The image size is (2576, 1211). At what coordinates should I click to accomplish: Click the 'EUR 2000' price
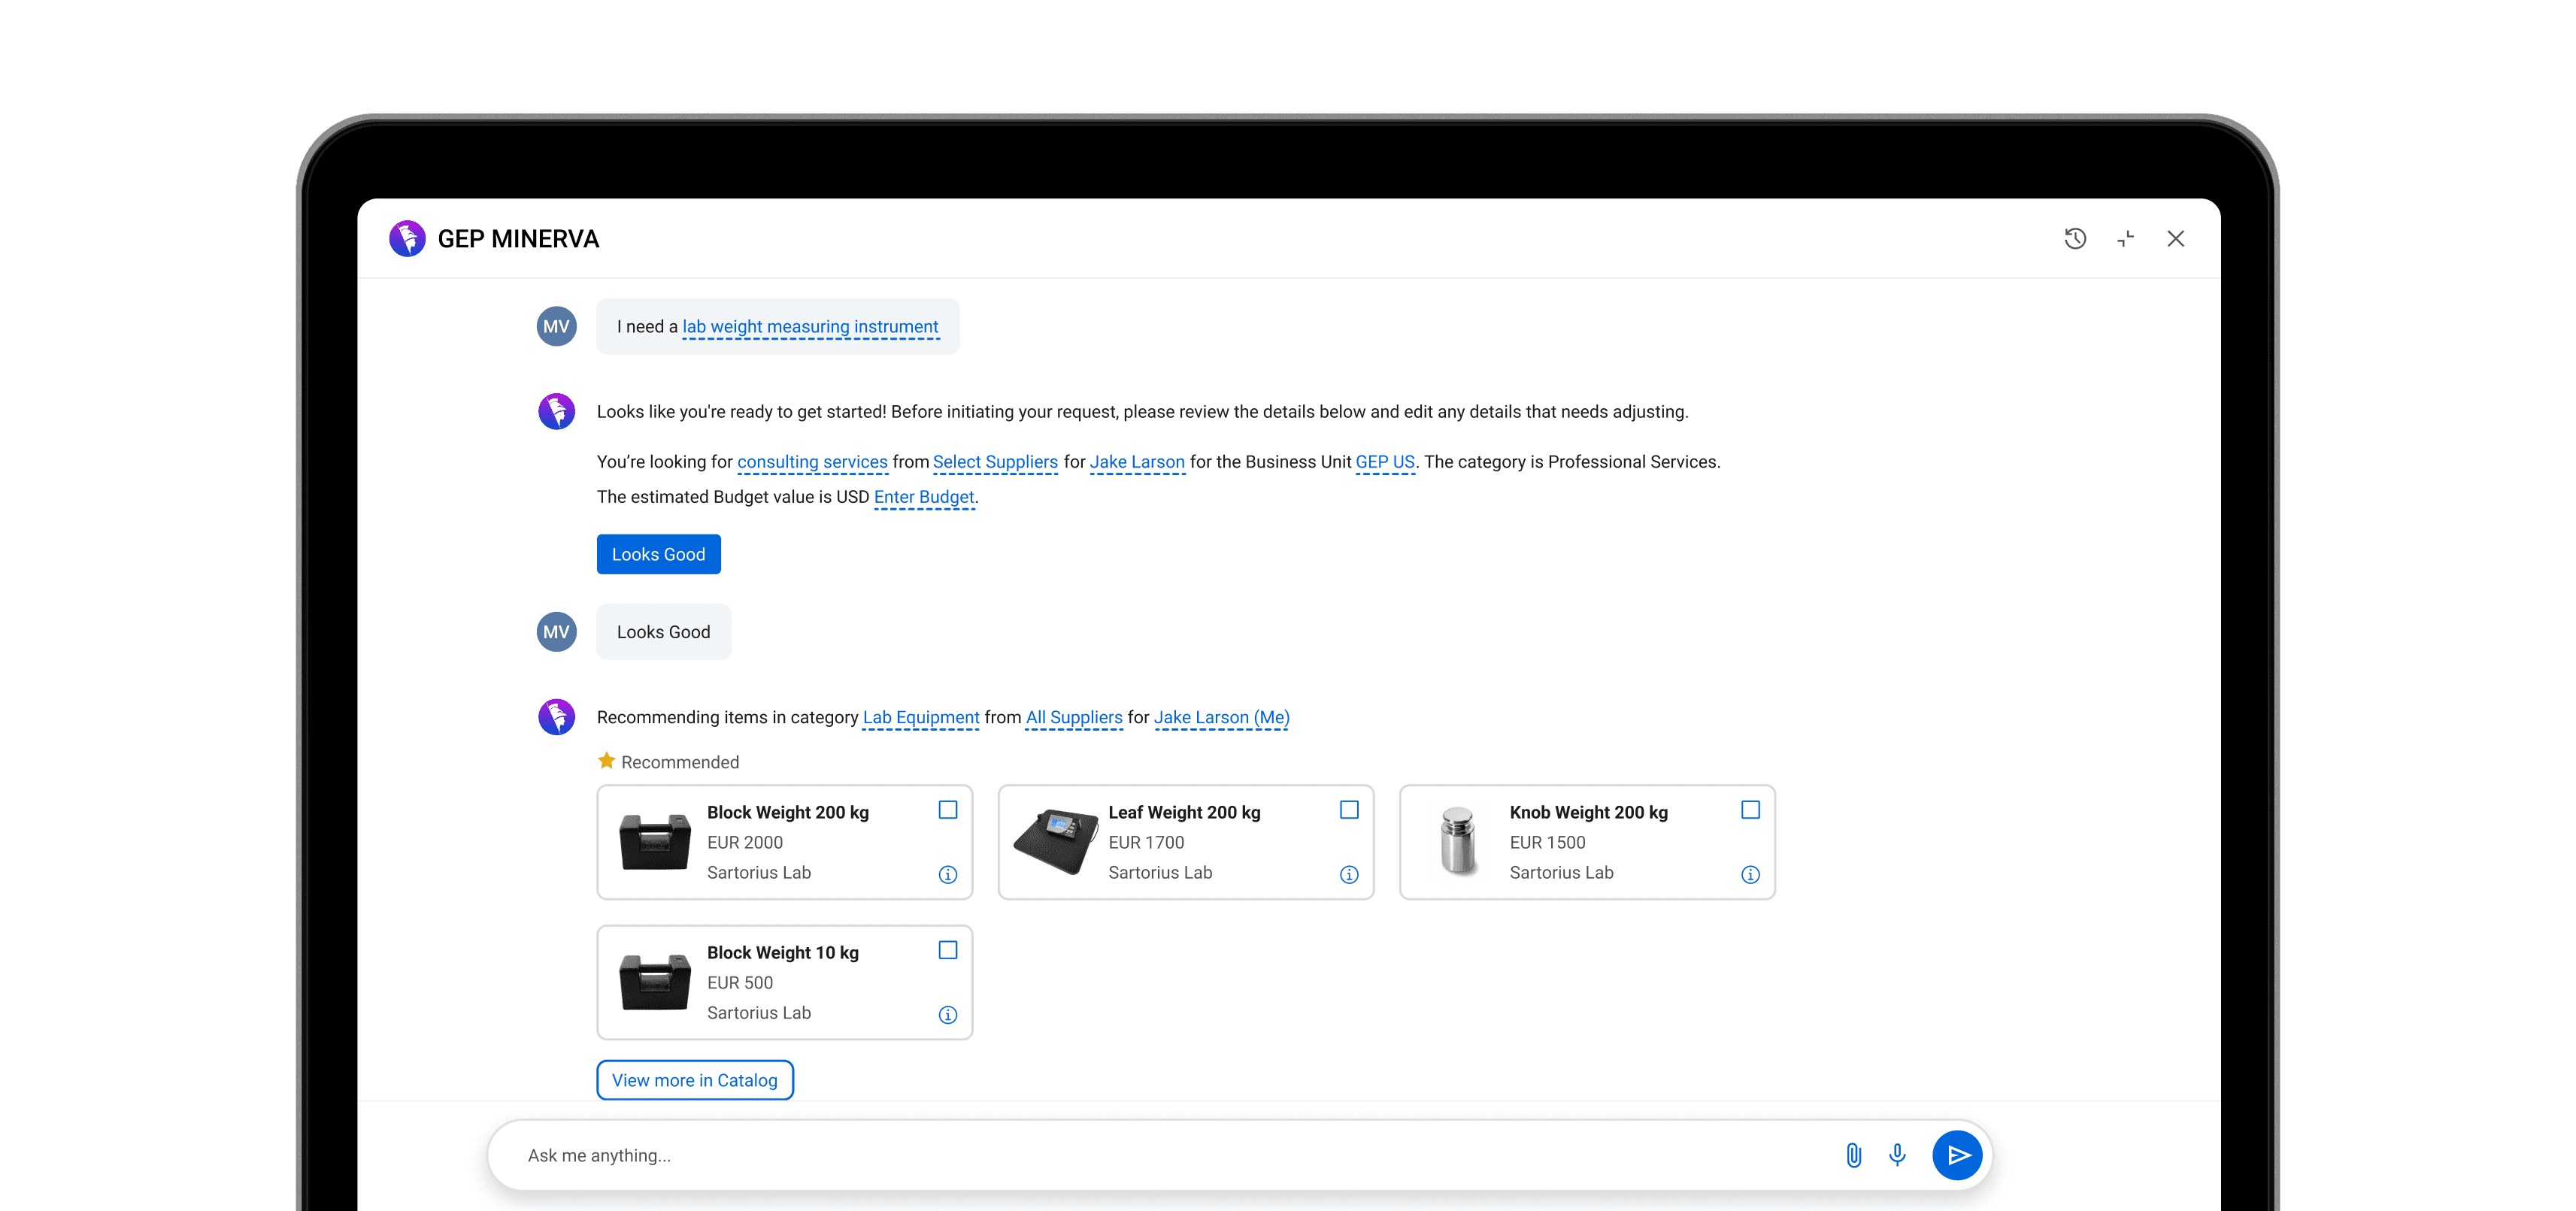point(745,842)
